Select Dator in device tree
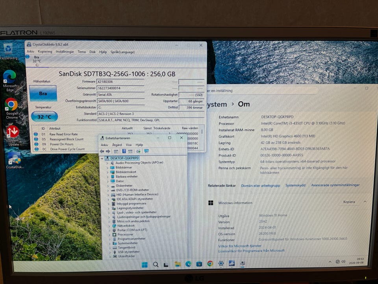The height and width of the screenshot is (284, 378). click(x=120, y=181)
